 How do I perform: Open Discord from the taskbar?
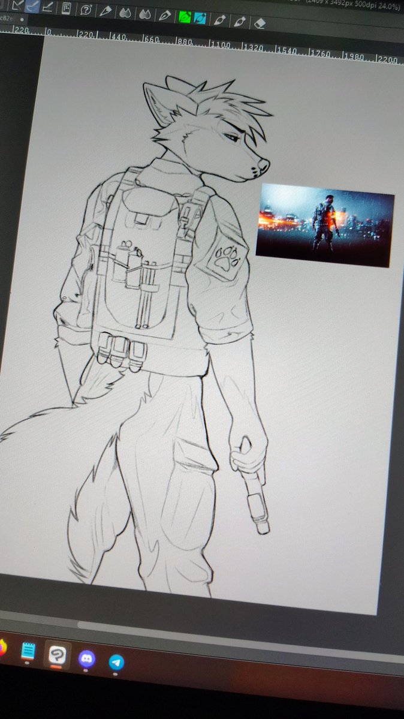[x=87, y=659]
